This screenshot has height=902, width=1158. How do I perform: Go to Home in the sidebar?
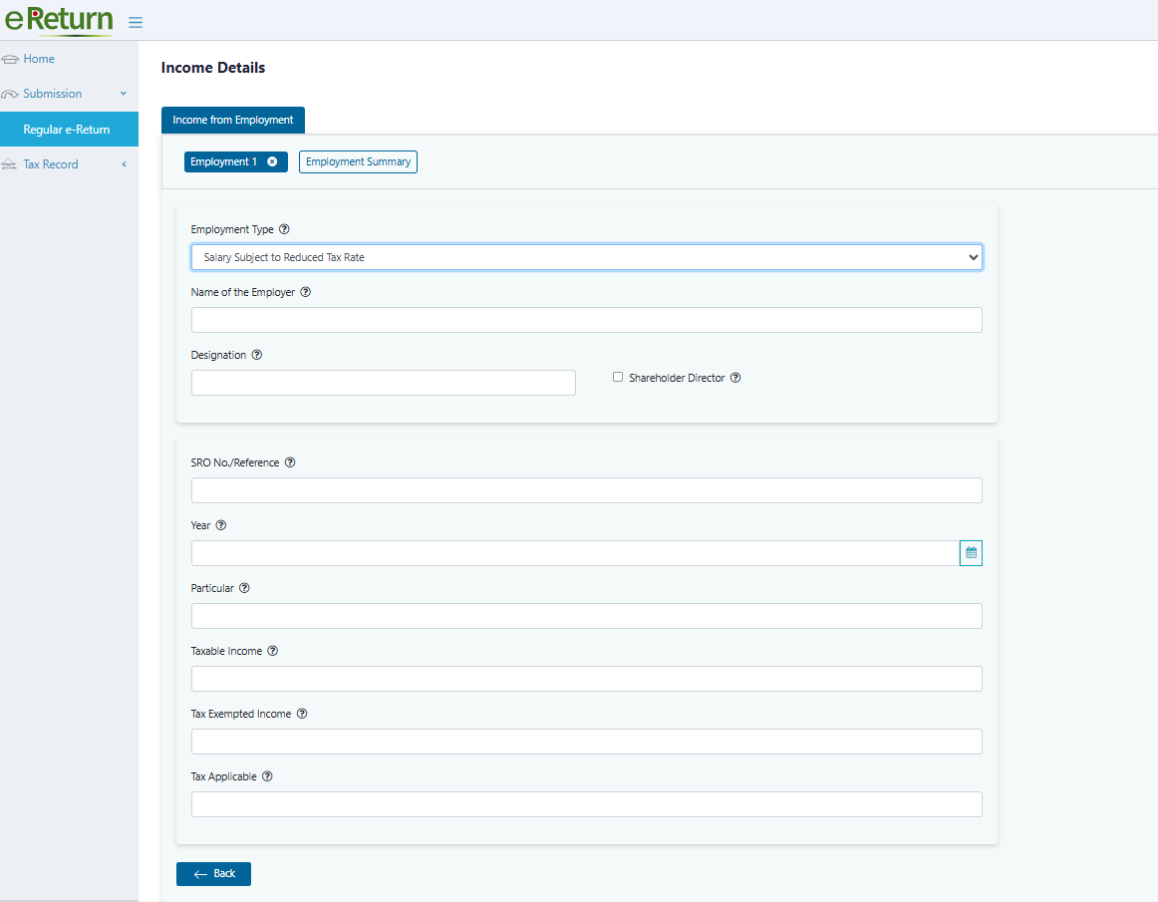pos(39,59)
